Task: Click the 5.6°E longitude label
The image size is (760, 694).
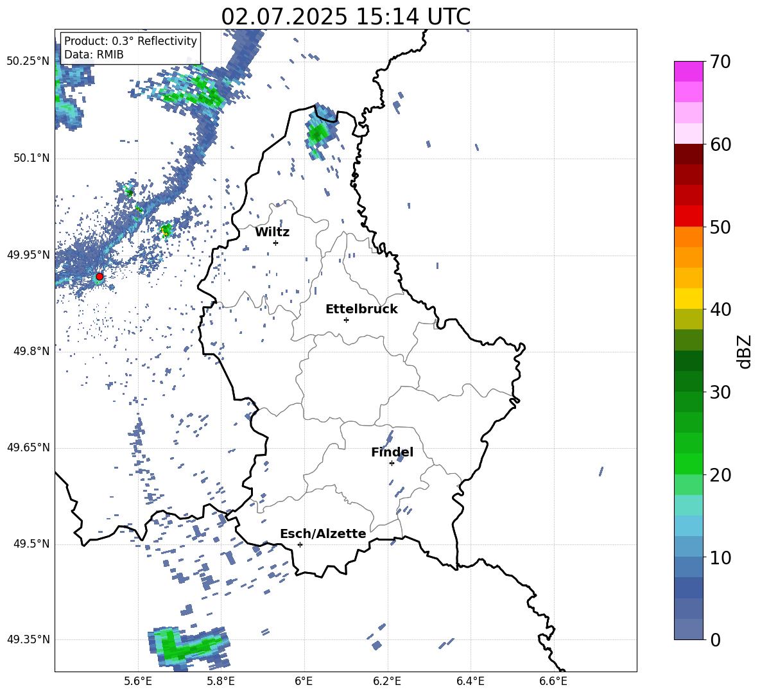Action: tap(138, 681)
